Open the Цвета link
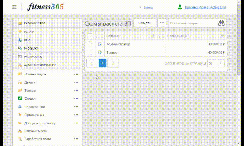Image resolution: width=244 pixels, height=146 pixels. [x=148, y=7]
